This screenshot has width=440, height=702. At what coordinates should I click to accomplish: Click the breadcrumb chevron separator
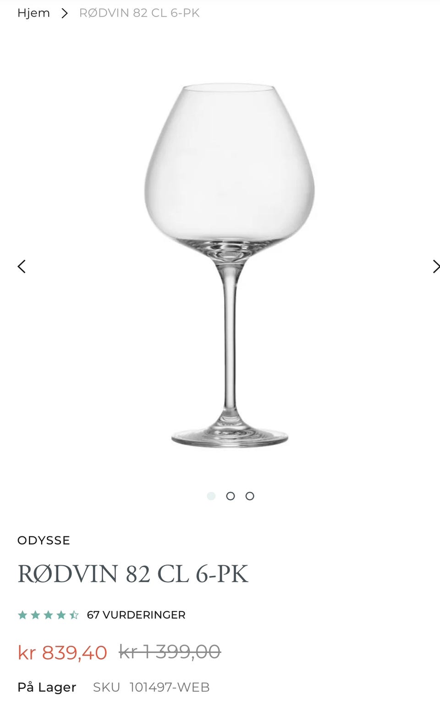pos(65,13)
